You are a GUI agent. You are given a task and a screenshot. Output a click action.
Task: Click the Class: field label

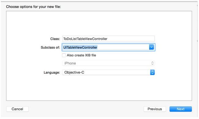(55, 39)
